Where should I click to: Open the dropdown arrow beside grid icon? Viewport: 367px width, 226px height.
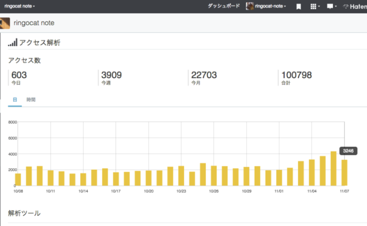[x=319, y=7]
